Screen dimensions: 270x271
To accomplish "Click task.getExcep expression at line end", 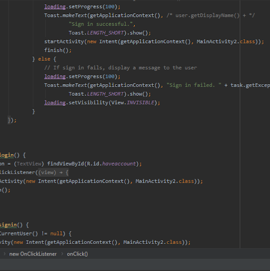I will [x=250, y=85].
